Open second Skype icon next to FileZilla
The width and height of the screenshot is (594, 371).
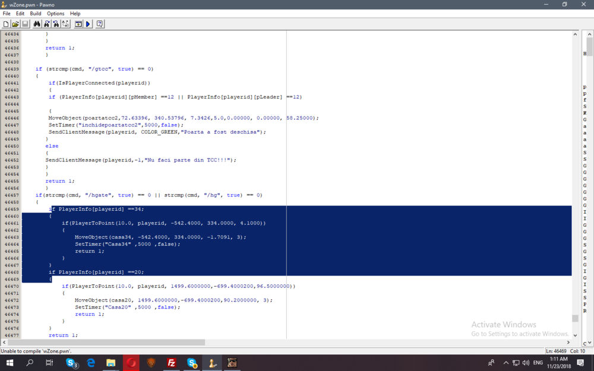[192, 363]
